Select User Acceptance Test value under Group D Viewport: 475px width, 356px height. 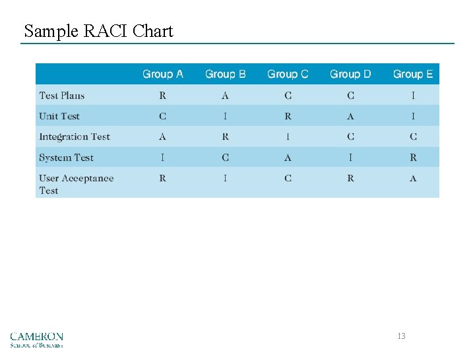[350, 178]
